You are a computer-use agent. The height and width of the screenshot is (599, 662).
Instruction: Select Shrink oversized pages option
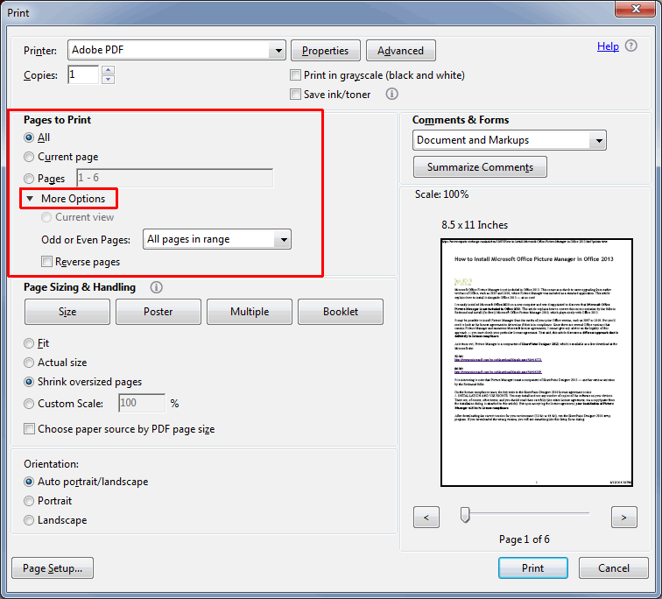29,382
